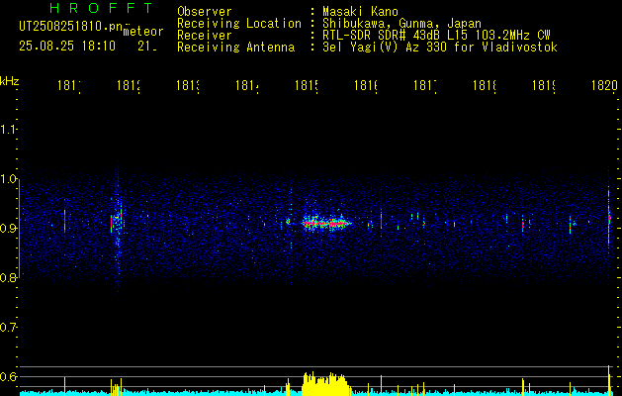The width and height of the screenshot is (622, 396).
Task: Select the observer name Masaki Kano
Action: click(360, 11)
